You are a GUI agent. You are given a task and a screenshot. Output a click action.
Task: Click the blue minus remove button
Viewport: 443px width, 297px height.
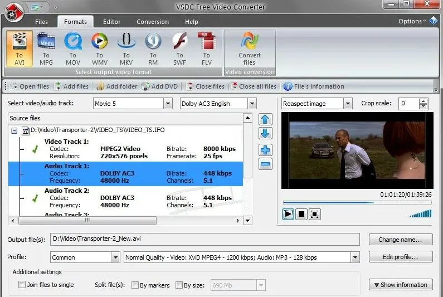pyautogui.click(x=265, y=164)
